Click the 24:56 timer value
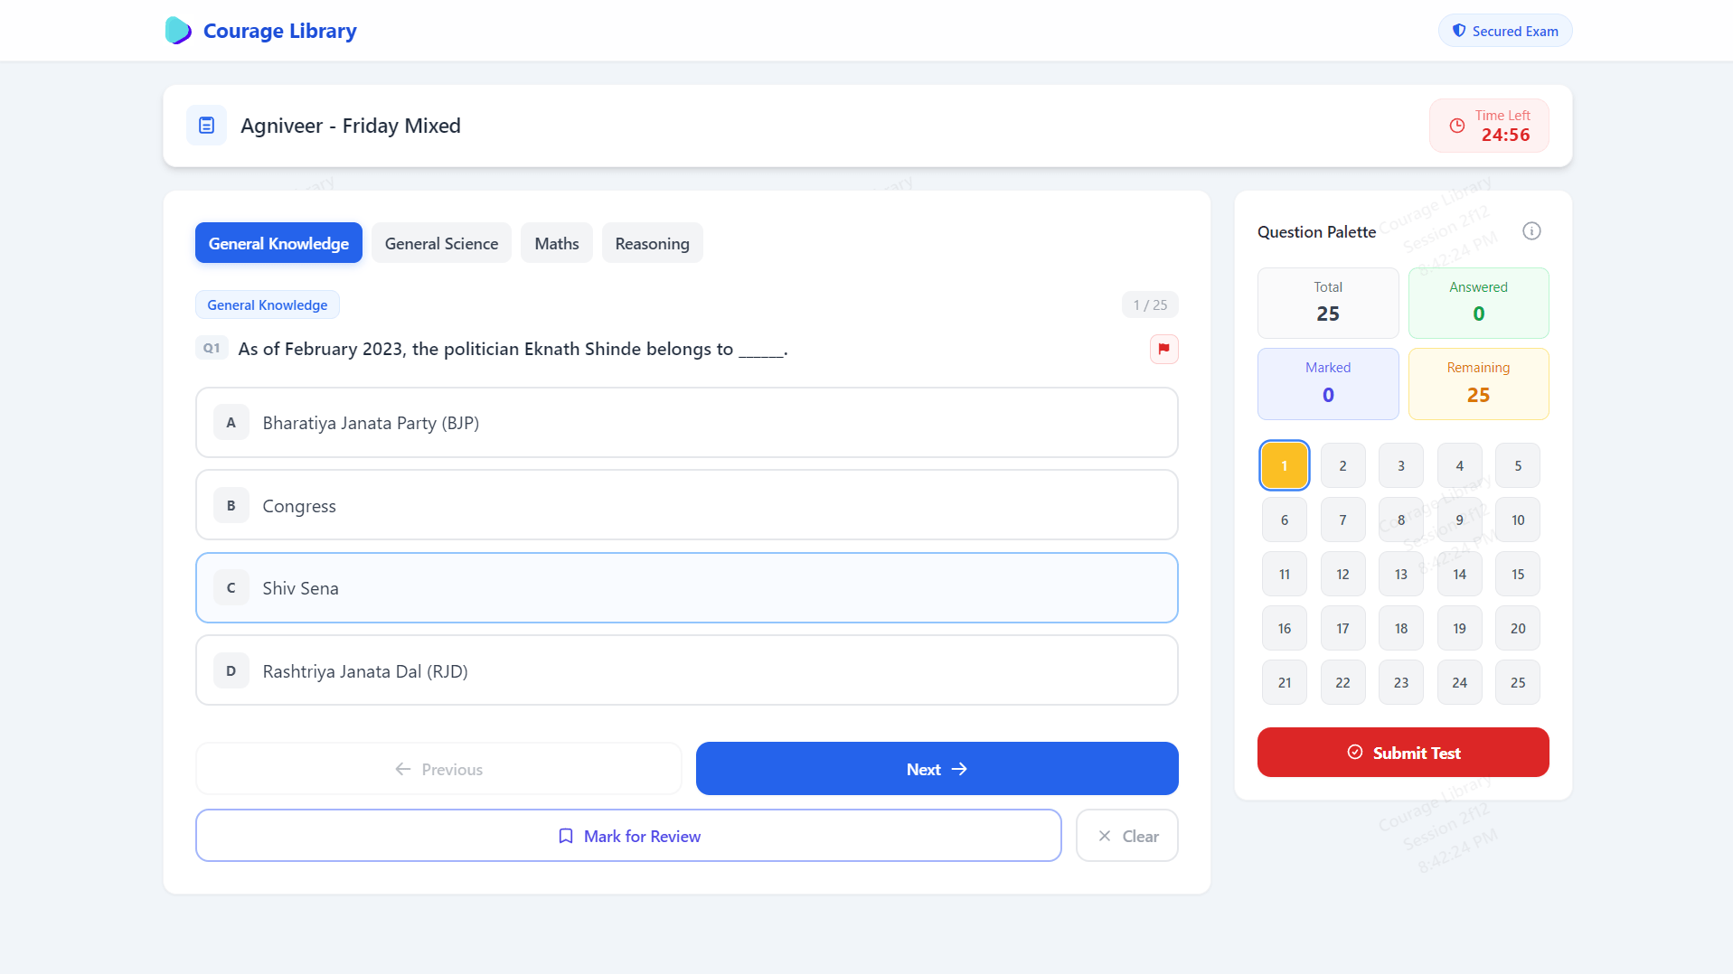This screenshot has height=974, width=1733. 1505,135
